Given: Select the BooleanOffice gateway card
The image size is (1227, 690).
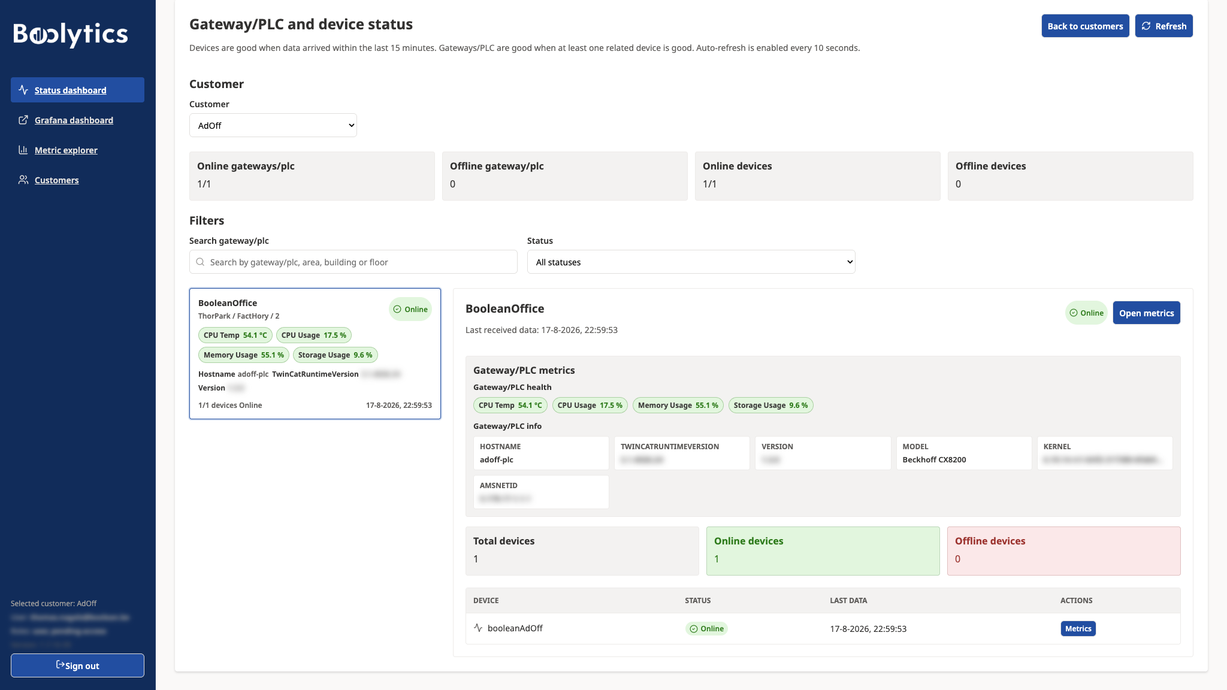Looking at the screenshot, I should click(x=315, y=353).
